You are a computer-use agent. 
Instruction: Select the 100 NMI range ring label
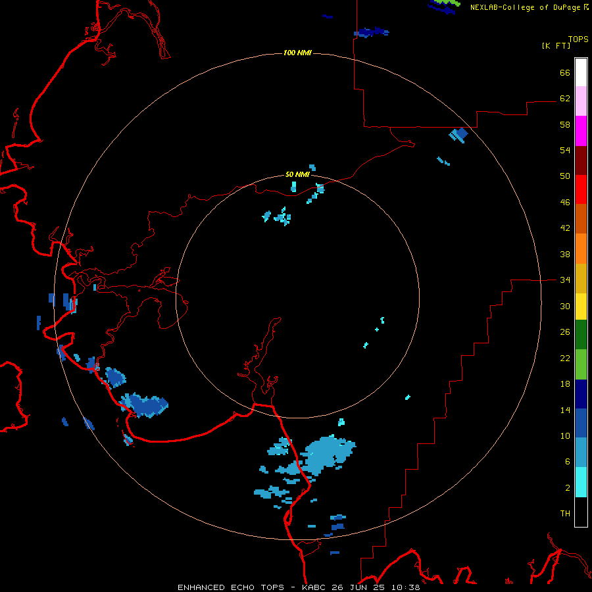[x=297, y=53]
